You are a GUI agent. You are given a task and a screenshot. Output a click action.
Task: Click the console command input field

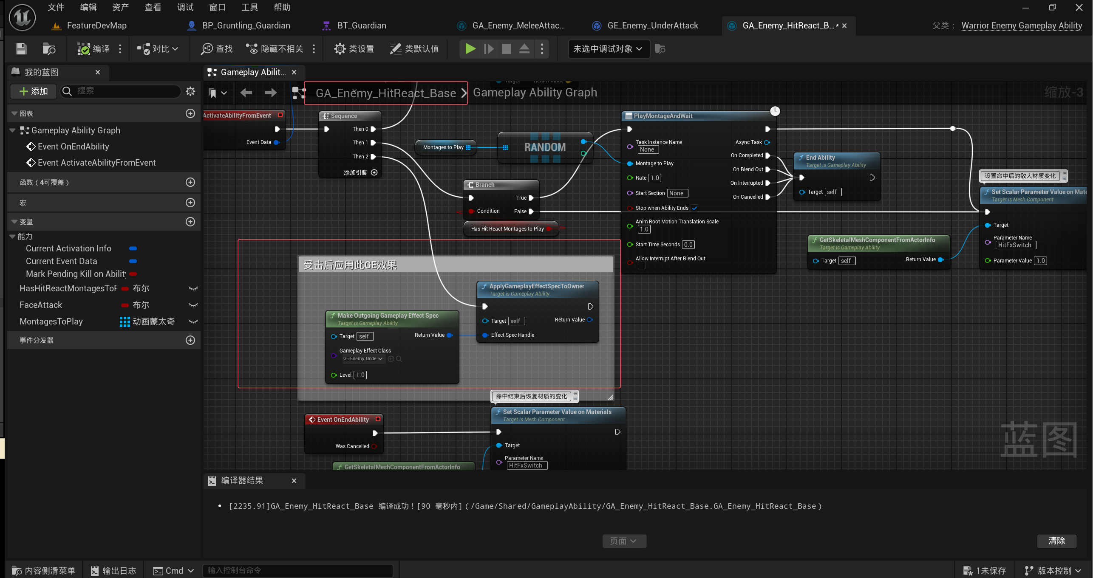coord(297,570)
